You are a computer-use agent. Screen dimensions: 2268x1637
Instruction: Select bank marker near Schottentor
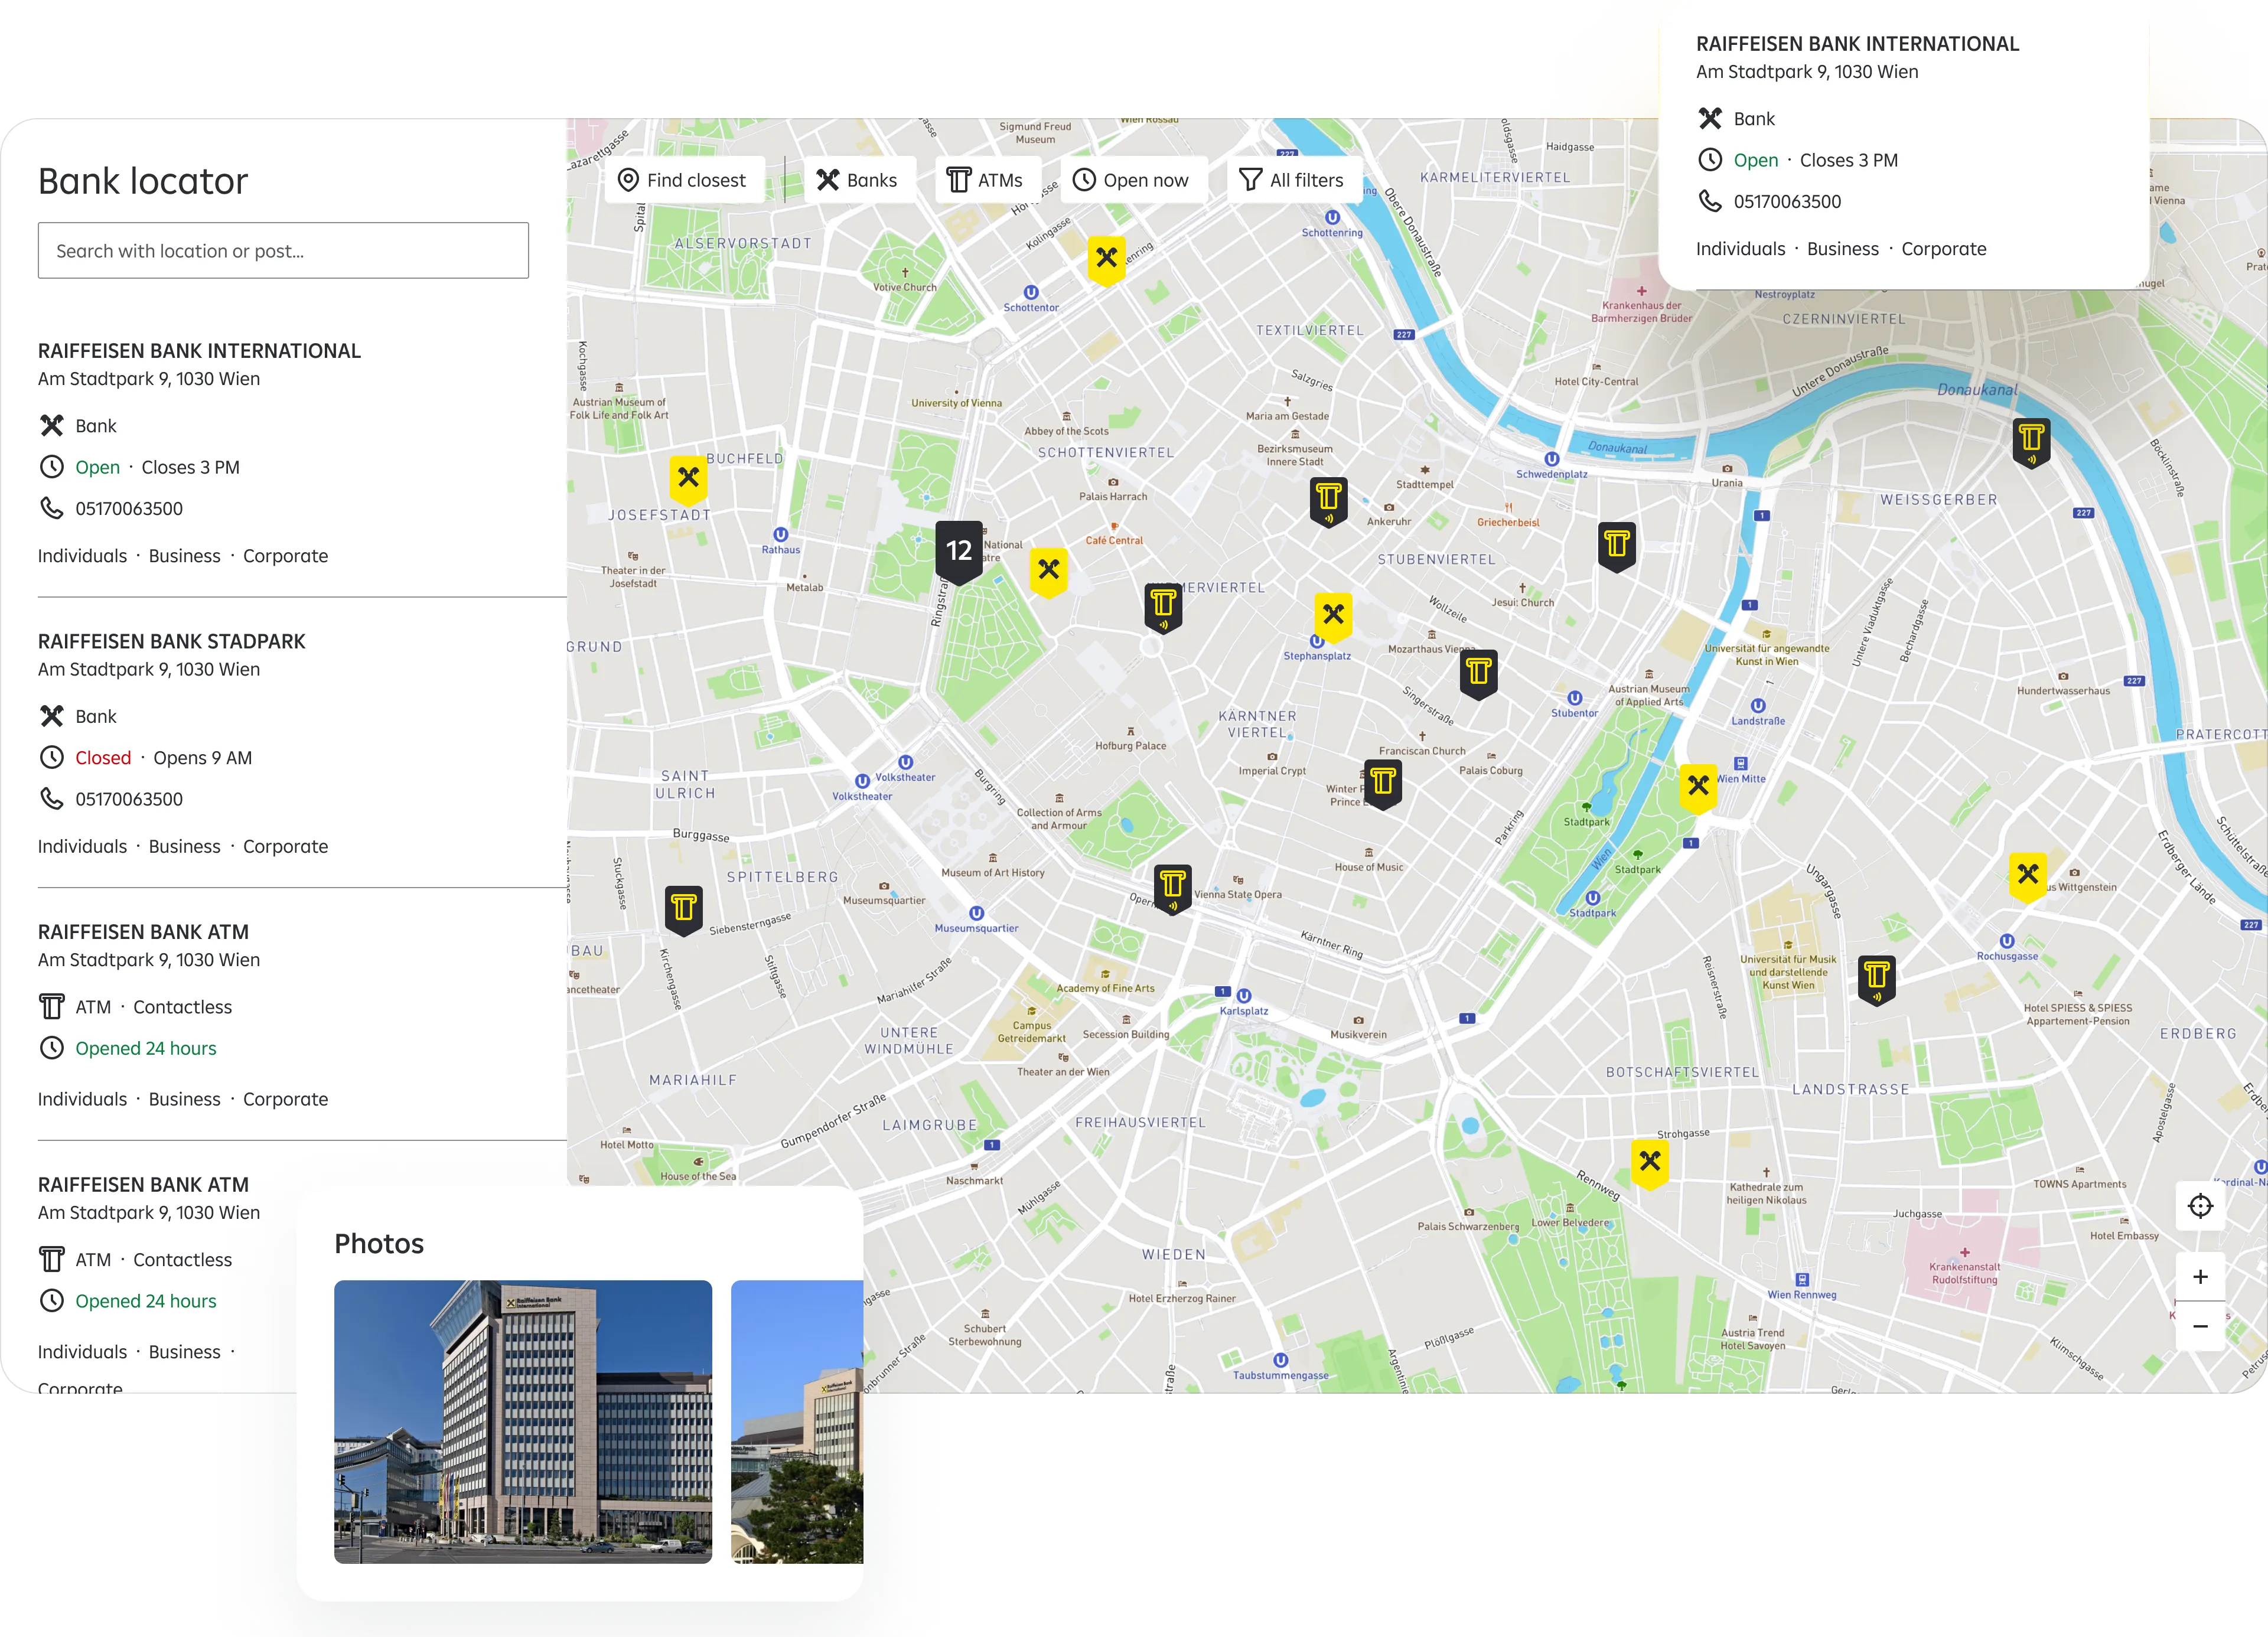click(1106, 260)
